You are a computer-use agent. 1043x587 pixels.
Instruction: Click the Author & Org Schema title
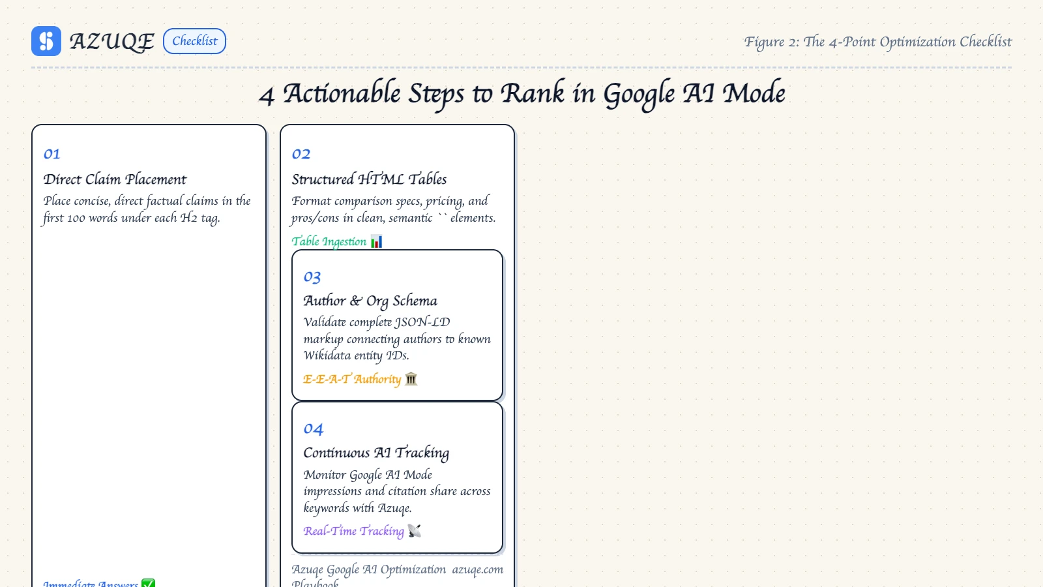click(370, 301)
